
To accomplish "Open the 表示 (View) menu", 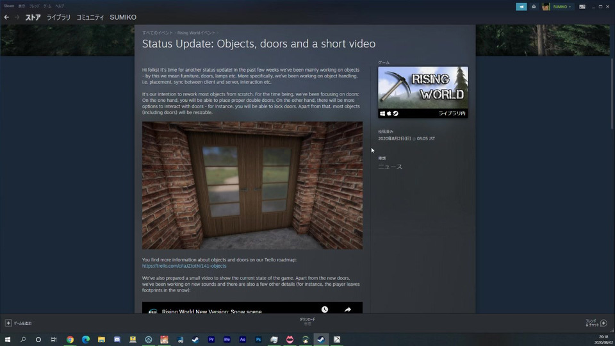I will (x=22, y=6).
